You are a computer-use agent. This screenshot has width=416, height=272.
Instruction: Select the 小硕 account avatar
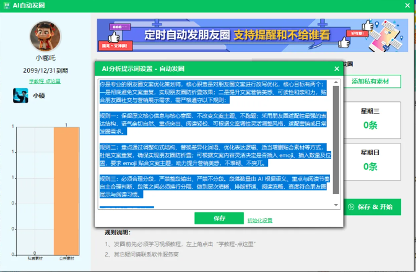point(20,96)
